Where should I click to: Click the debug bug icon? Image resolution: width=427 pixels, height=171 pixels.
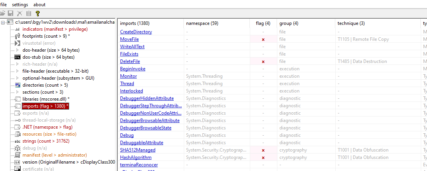pos(17,148)
